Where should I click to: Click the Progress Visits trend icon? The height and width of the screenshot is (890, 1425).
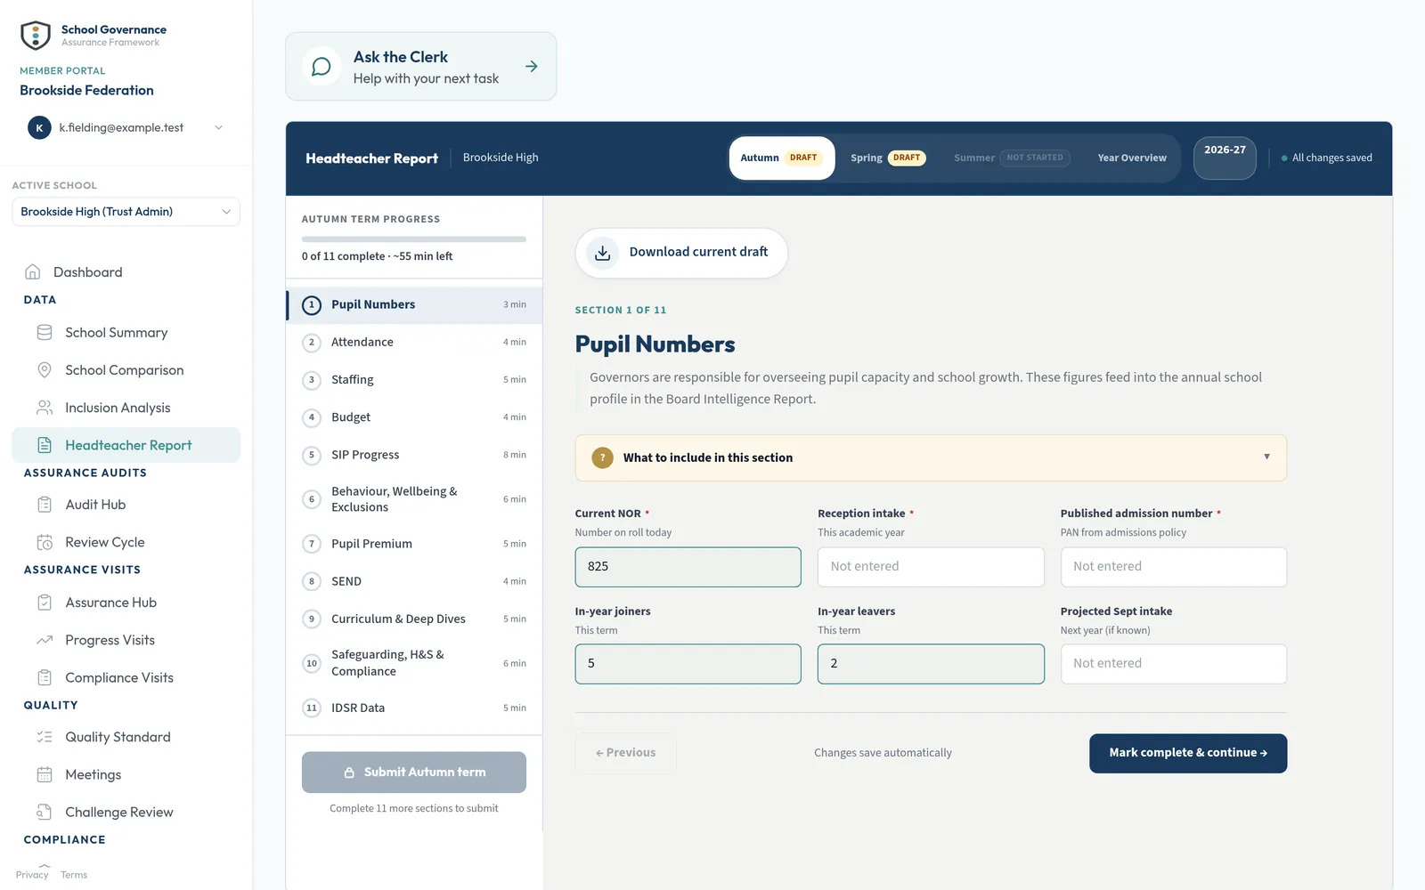[45, 640]
